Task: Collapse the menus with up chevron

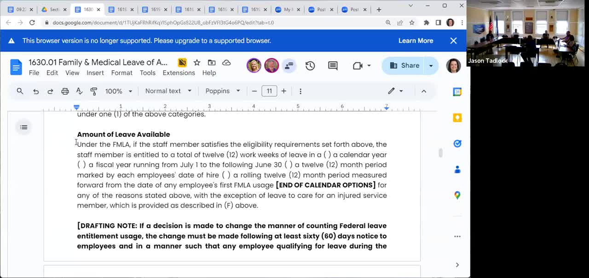Action: (x=424, y=91)
